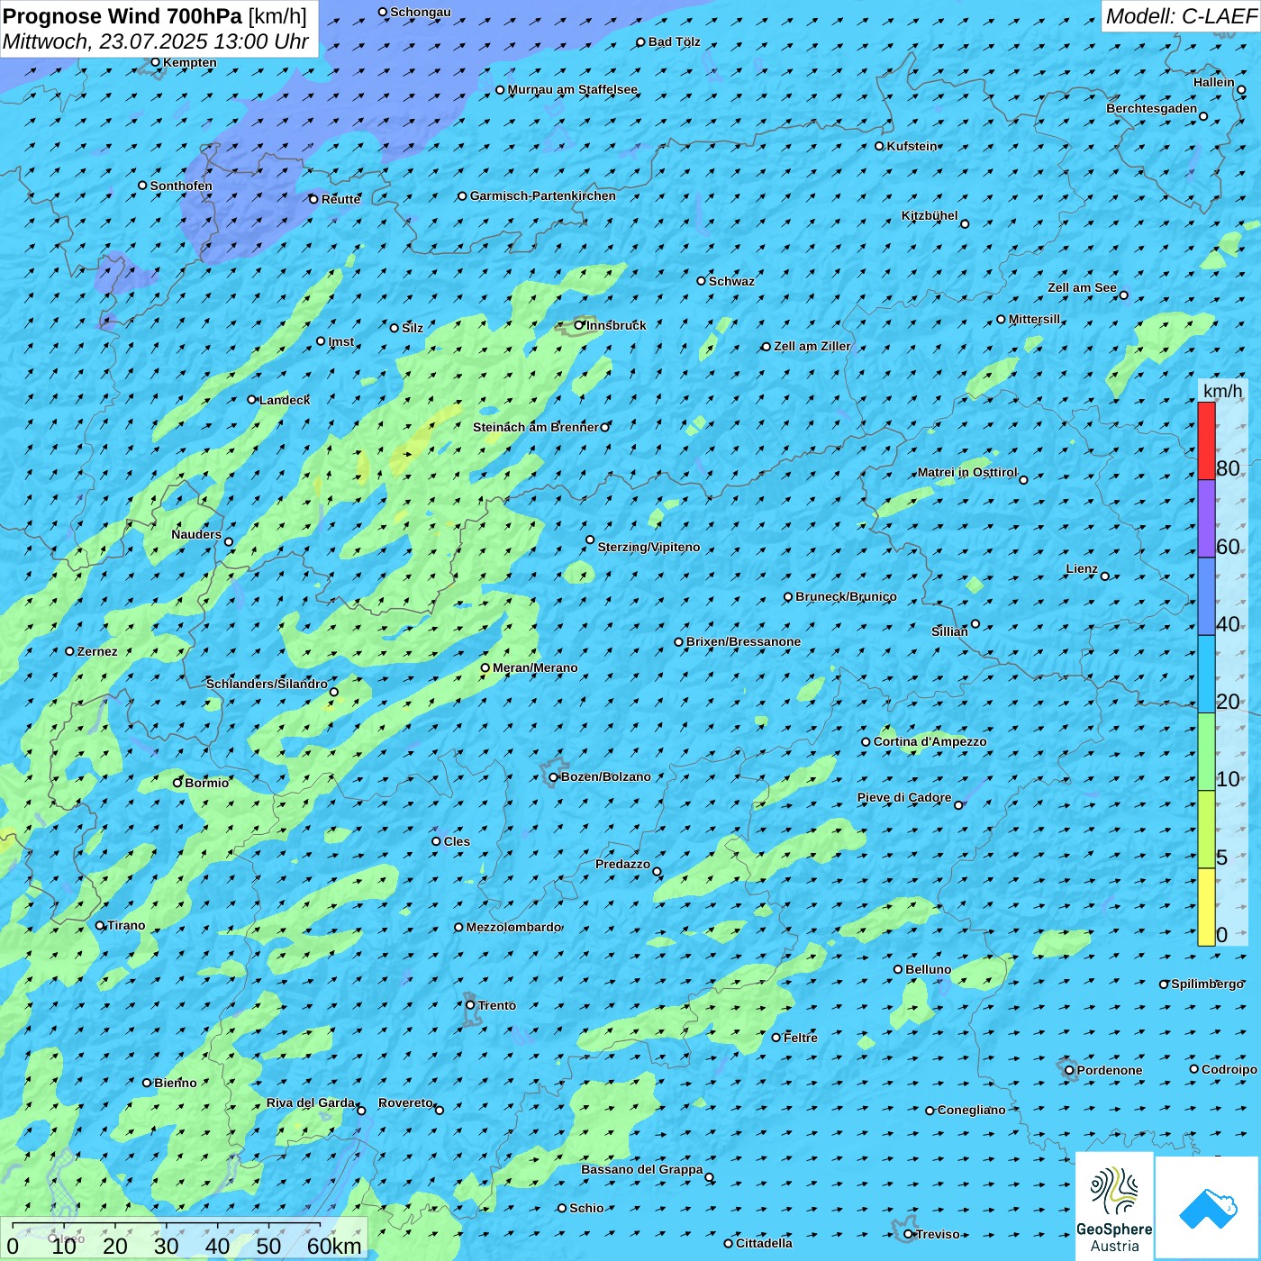Click the Schlanders/Silandro label
This screenshot has width=1261, height=1261.
point(267,684)
